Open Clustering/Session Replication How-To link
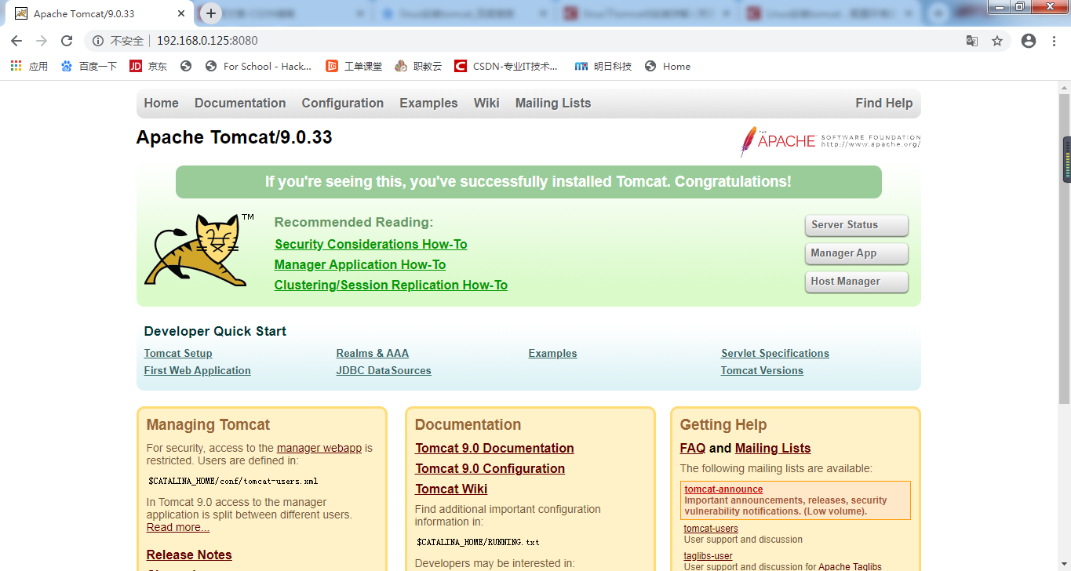 391,285
